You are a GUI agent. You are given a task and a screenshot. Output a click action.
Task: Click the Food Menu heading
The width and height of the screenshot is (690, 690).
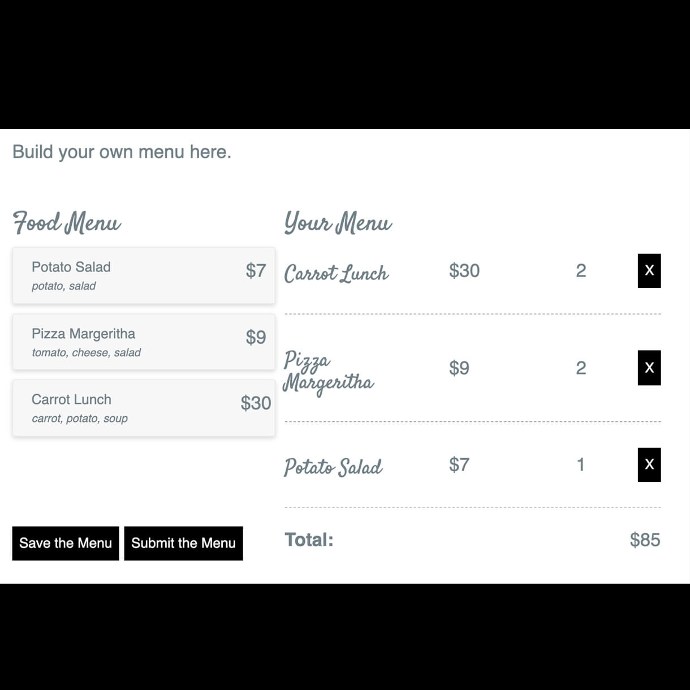(67, 222)
